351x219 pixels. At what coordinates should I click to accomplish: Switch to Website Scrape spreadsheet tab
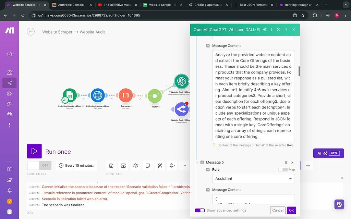click(162, 5)
